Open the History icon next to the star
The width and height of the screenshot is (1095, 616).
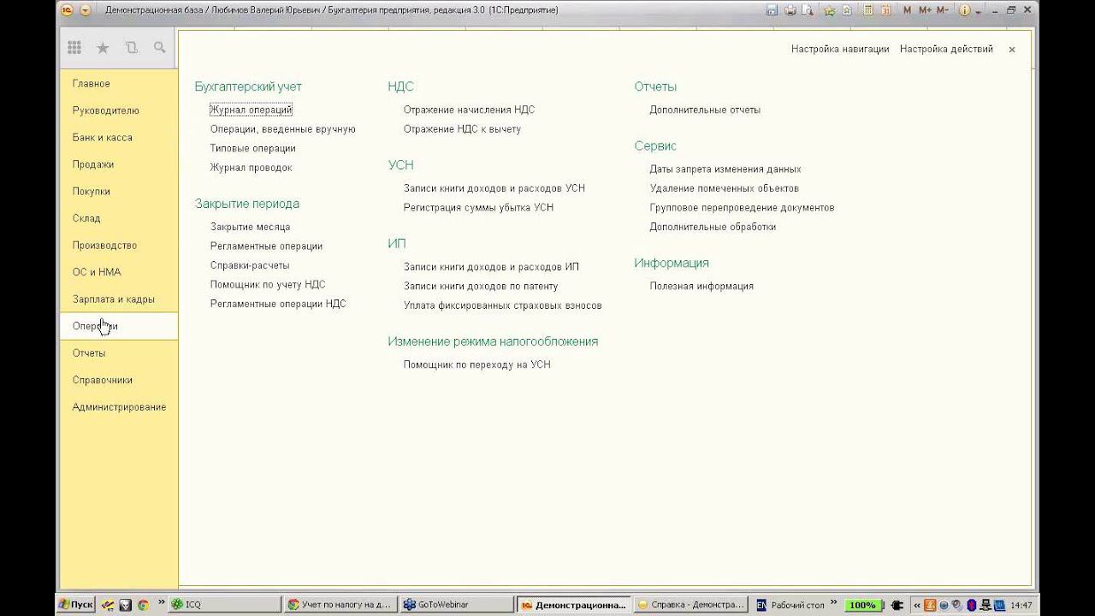pos(131,48)
